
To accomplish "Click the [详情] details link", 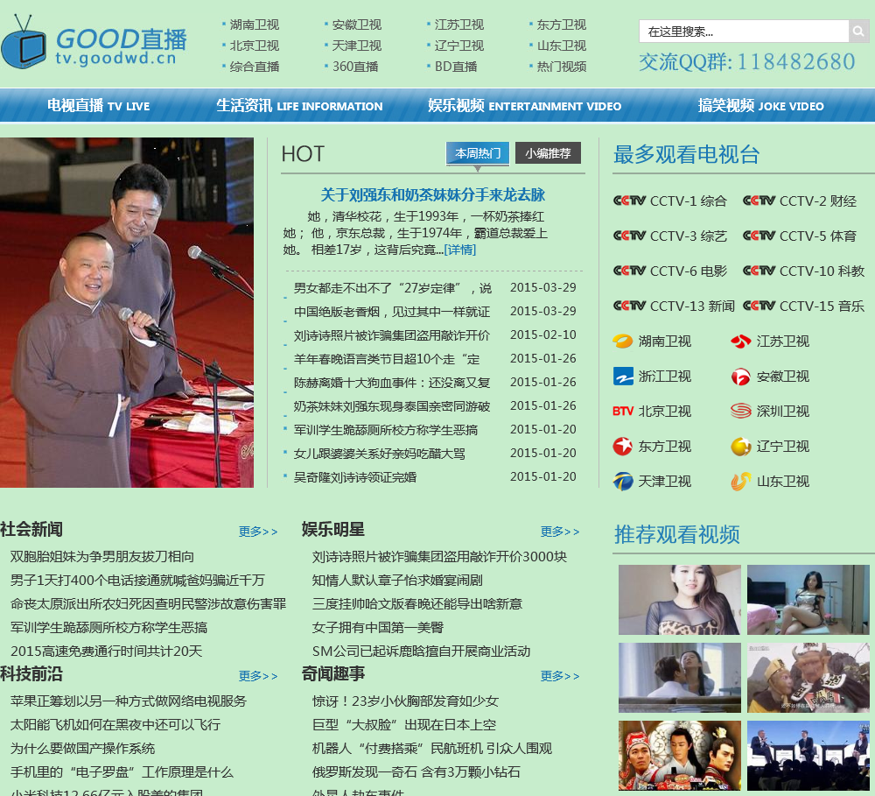I will point(460,250).
